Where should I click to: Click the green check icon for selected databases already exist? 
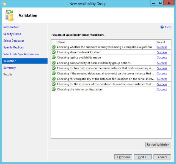pos(54,73)
